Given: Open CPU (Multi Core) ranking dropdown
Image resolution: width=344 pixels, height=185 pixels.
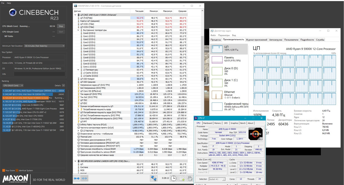Looking at the screenshot, I should click(13, 86).
